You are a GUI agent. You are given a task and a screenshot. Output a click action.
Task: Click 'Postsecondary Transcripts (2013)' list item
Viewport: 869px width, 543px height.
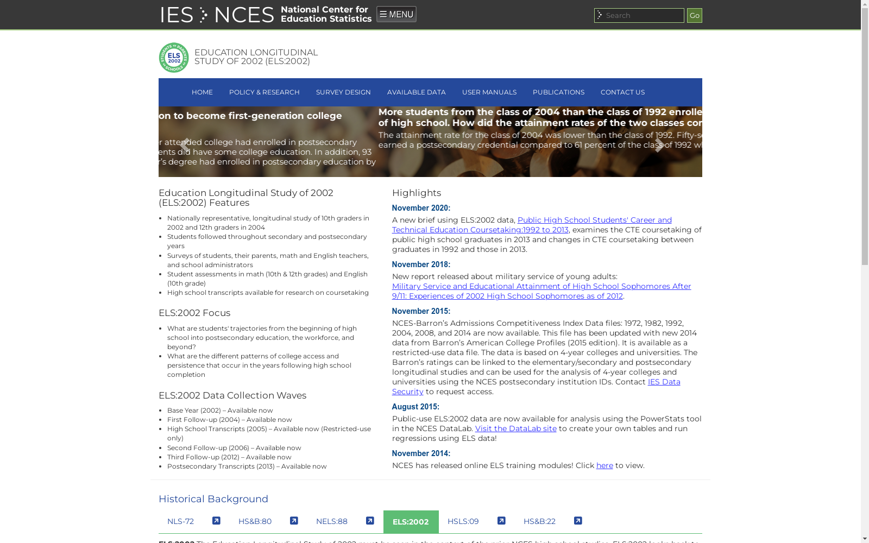[x=247, y=466]
